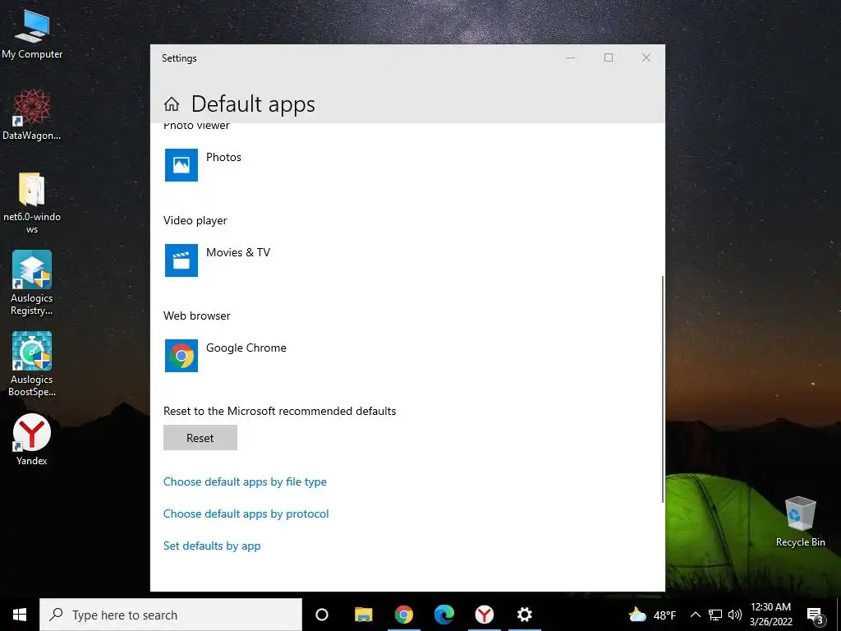
Task: Open Google Chrome from the taskbar
Action: pos(404,615)
